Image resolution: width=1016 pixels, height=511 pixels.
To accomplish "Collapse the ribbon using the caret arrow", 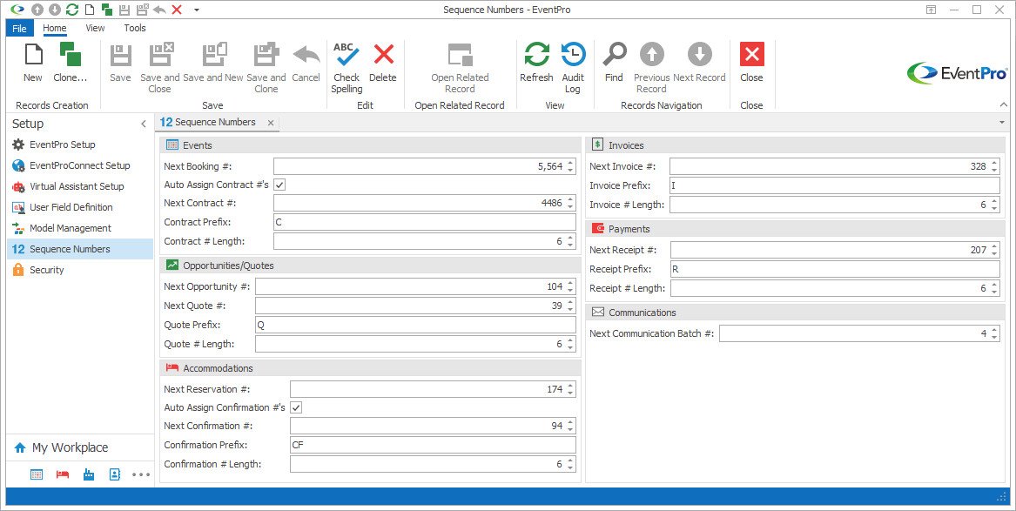I will [x=1003, y=105].
